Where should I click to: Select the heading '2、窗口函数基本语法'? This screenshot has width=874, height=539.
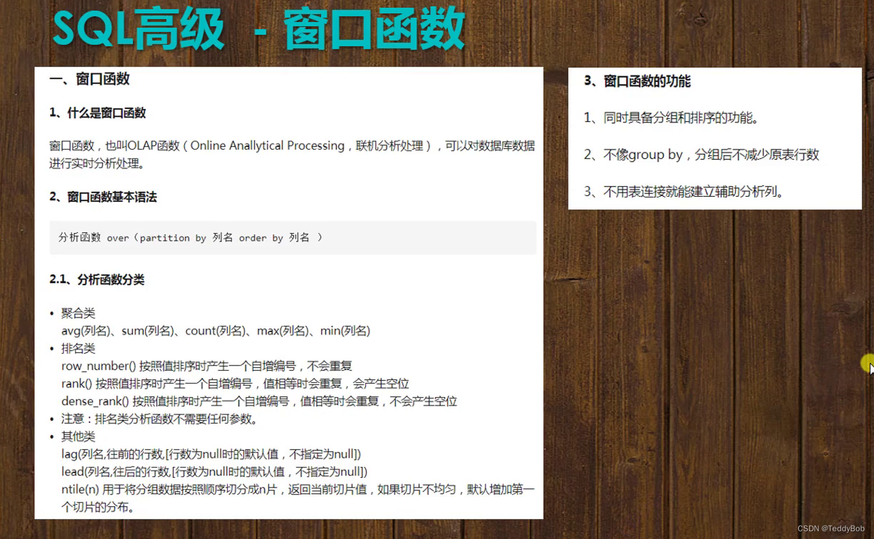point(103,197)
